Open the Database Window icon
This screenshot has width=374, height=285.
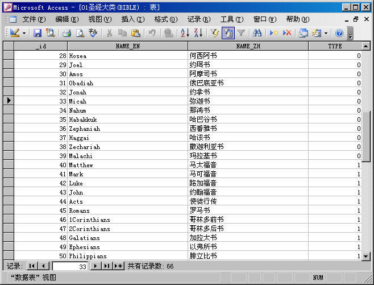point(304,33)
